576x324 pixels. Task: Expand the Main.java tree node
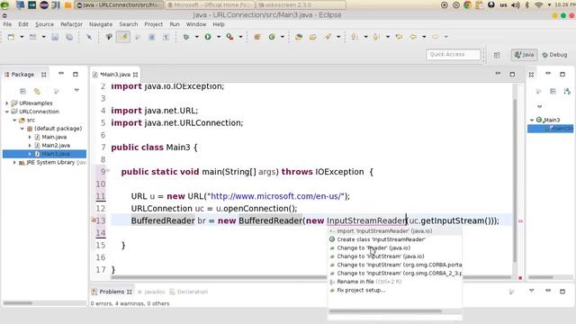[30, 137]
